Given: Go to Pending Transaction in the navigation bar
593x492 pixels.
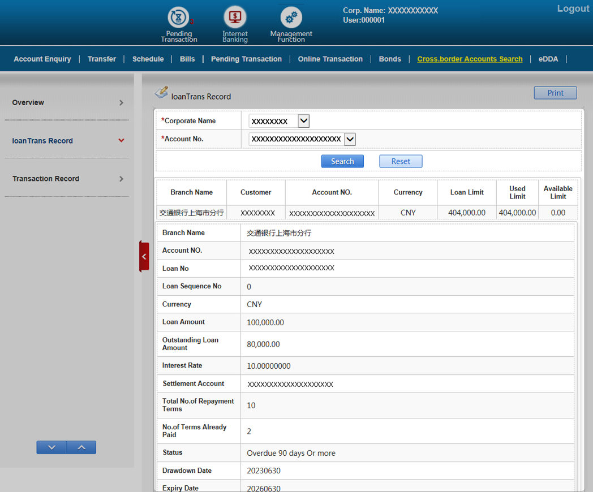Looking at the screenshot, I should tap(246, 59).
